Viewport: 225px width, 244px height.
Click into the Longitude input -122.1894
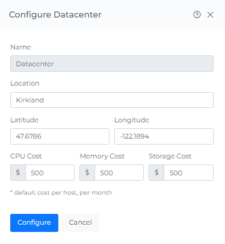point(164,136)
